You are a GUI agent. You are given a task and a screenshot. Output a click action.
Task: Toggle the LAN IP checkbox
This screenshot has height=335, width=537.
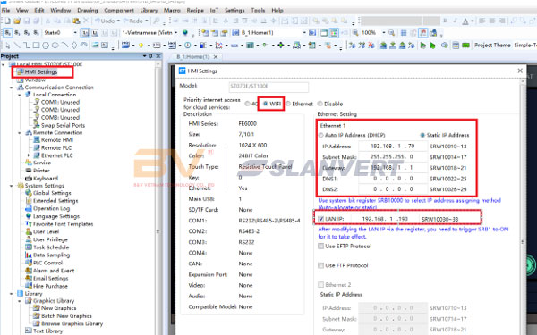point(321,219)
